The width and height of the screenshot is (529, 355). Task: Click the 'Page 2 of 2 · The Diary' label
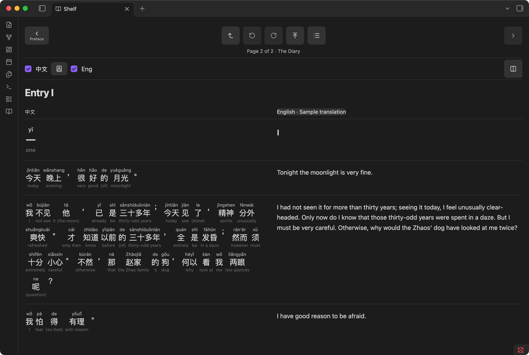[273, 51]
